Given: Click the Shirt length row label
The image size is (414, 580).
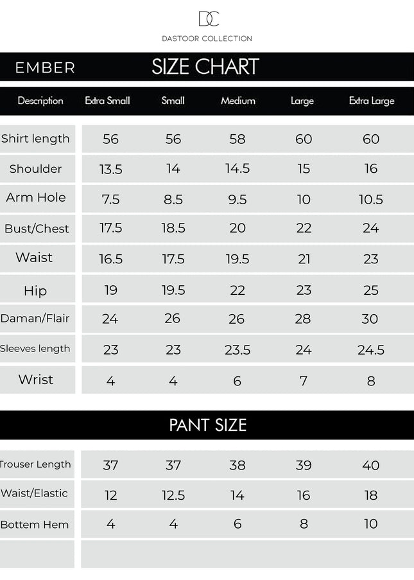Looking at the screenshot, I should tap(35, 139).
